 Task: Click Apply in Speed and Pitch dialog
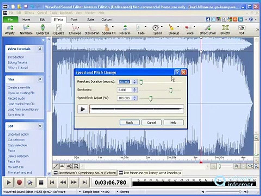click(x=129, y=122)
